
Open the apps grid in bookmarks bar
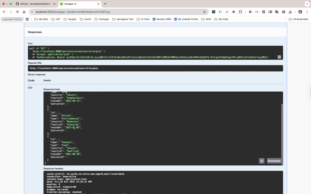(x=27, y=19)
